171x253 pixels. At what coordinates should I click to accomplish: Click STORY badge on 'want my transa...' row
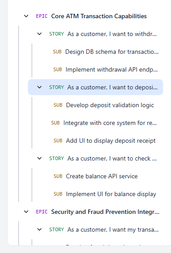pos(57,229)
